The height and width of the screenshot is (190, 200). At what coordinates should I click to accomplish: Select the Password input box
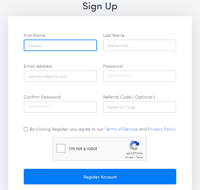(x=140, y=76)
